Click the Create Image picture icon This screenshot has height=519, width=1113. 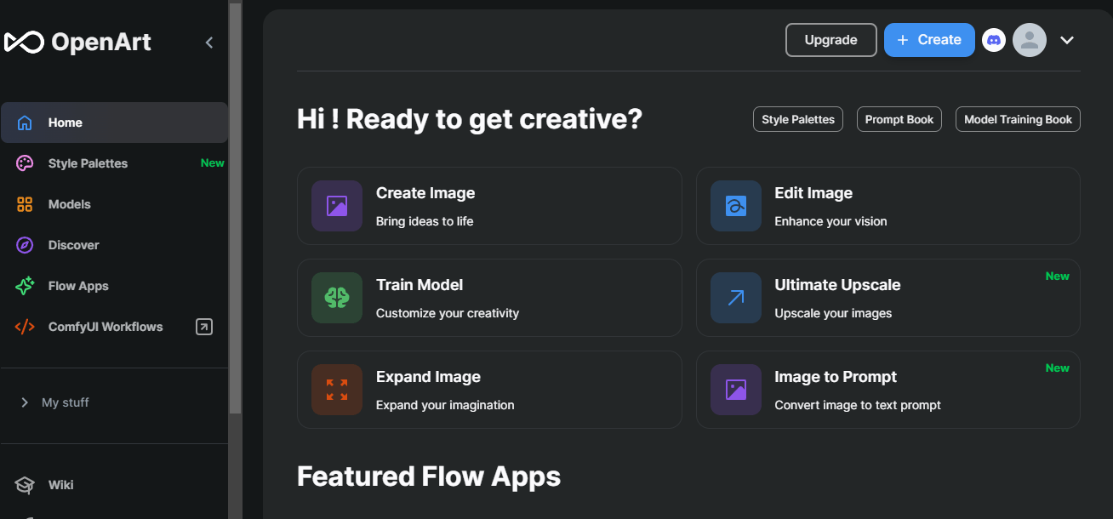coord(337,206)
